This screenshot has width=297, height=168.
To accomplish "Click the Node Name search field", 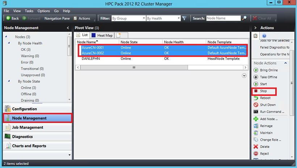I will pyautogui.click(x=223, y=18).
